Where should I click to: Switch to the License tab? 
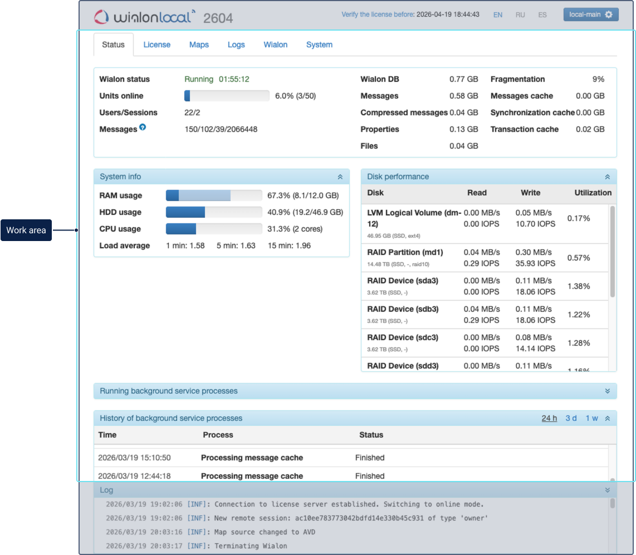(156, 45)
